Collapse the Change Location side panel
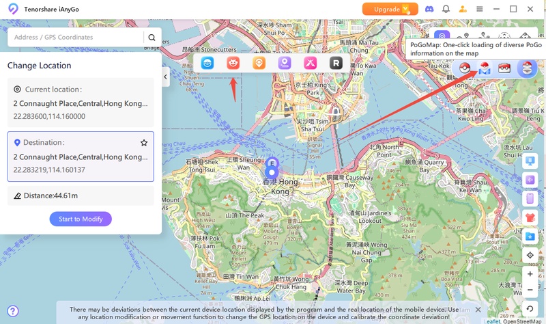 [x=166, y=77]
